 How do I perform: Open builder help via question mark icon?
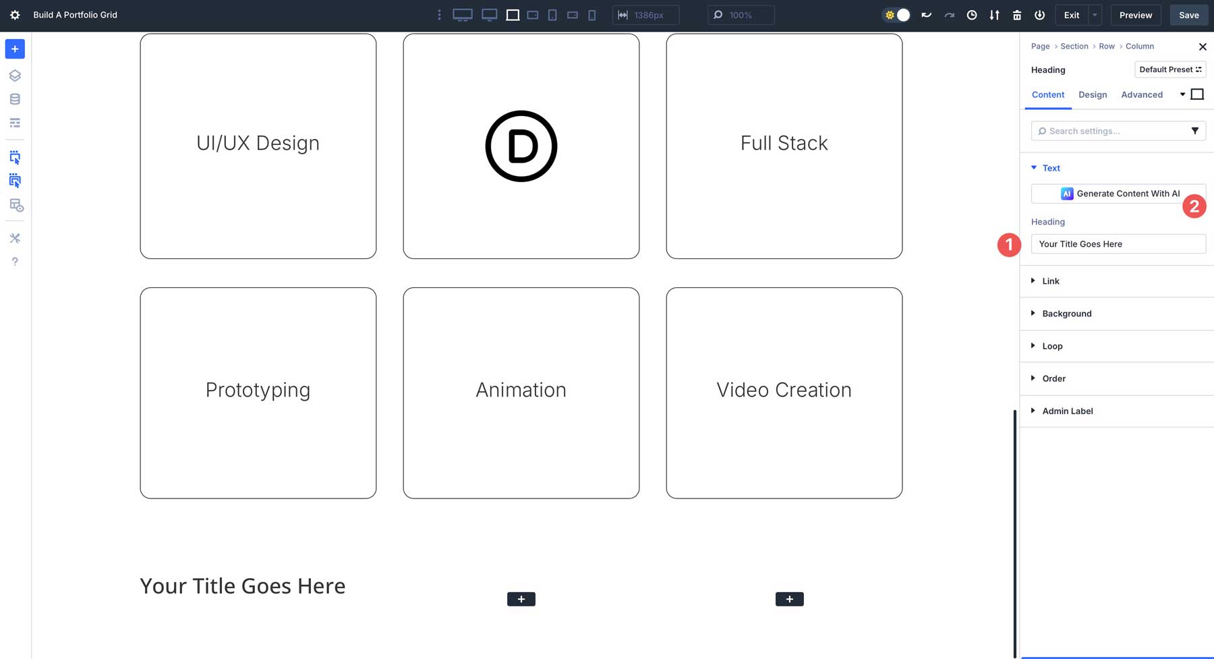click(15, 262)
